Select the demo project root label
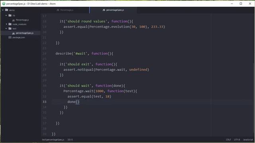255x143 pixels. (12, 10)
